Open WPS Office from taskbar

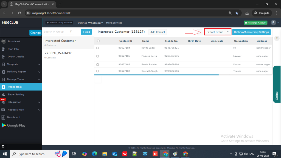point(125,154)
